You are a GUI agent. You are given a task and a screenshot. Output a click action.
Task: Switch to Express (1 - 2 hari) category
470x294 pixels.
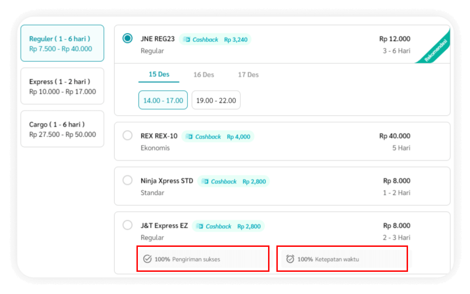tap(62, 86)
